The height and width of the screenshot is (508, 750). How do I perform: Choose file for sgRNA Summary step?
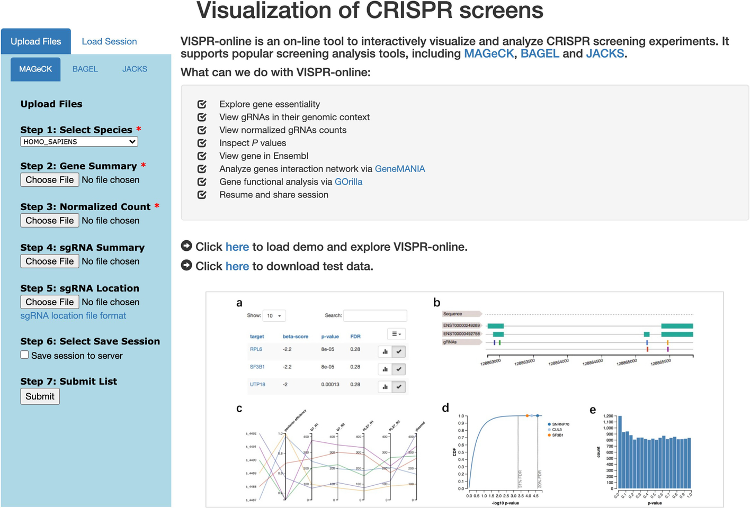[x=50, y=261]
